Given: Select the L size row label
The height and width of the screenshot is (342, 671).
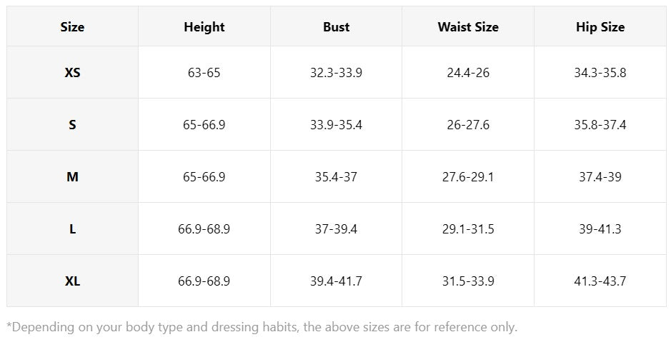Looking at the screenshot, I should pos(72,228).
